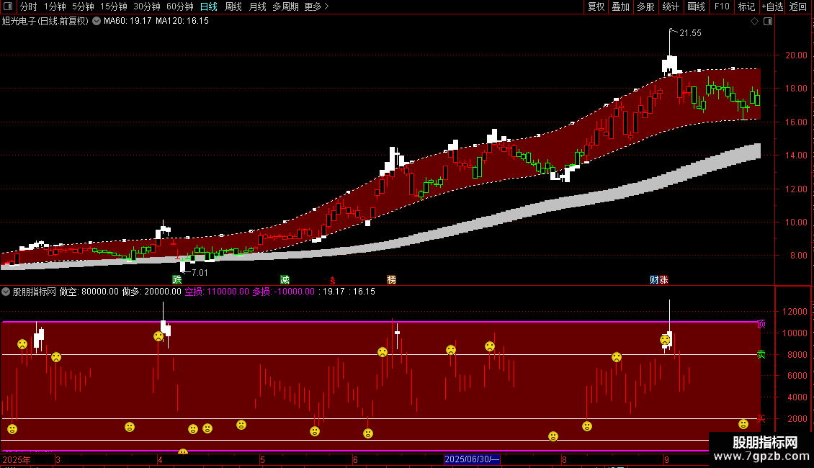
Task: Click the 做空: 80000.00 indicator value
Action: (x=89, y=292)
